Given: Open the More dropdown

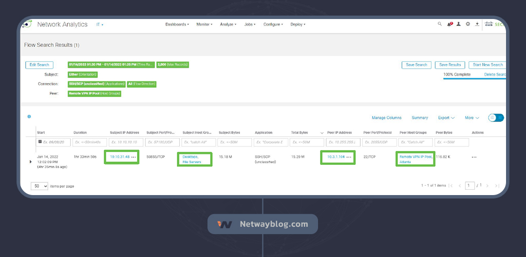Looking at the screenshot, I should [x=471, y=118].
